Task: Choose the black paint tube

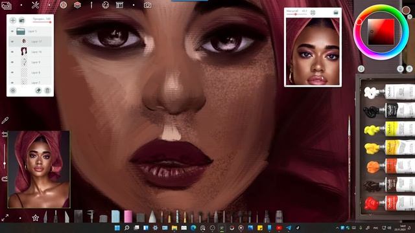Action: pos(390,111)
